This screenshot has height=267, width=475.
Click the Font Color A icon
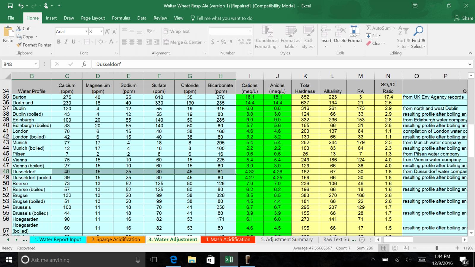click(x=111, y=42)
